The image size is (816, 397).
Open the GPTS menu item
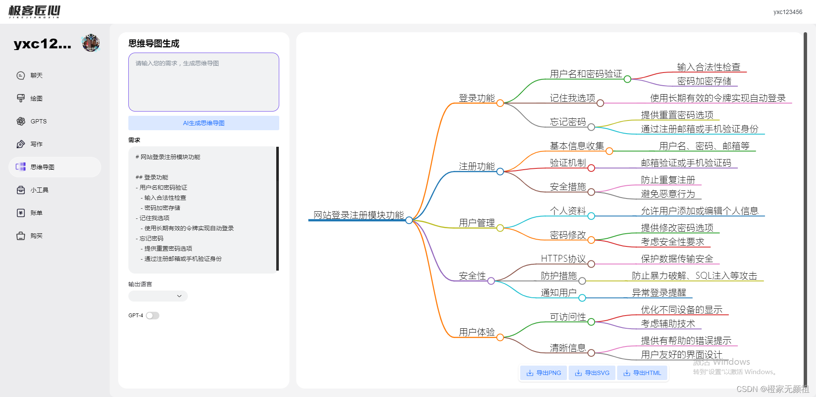tap(55, 121)
